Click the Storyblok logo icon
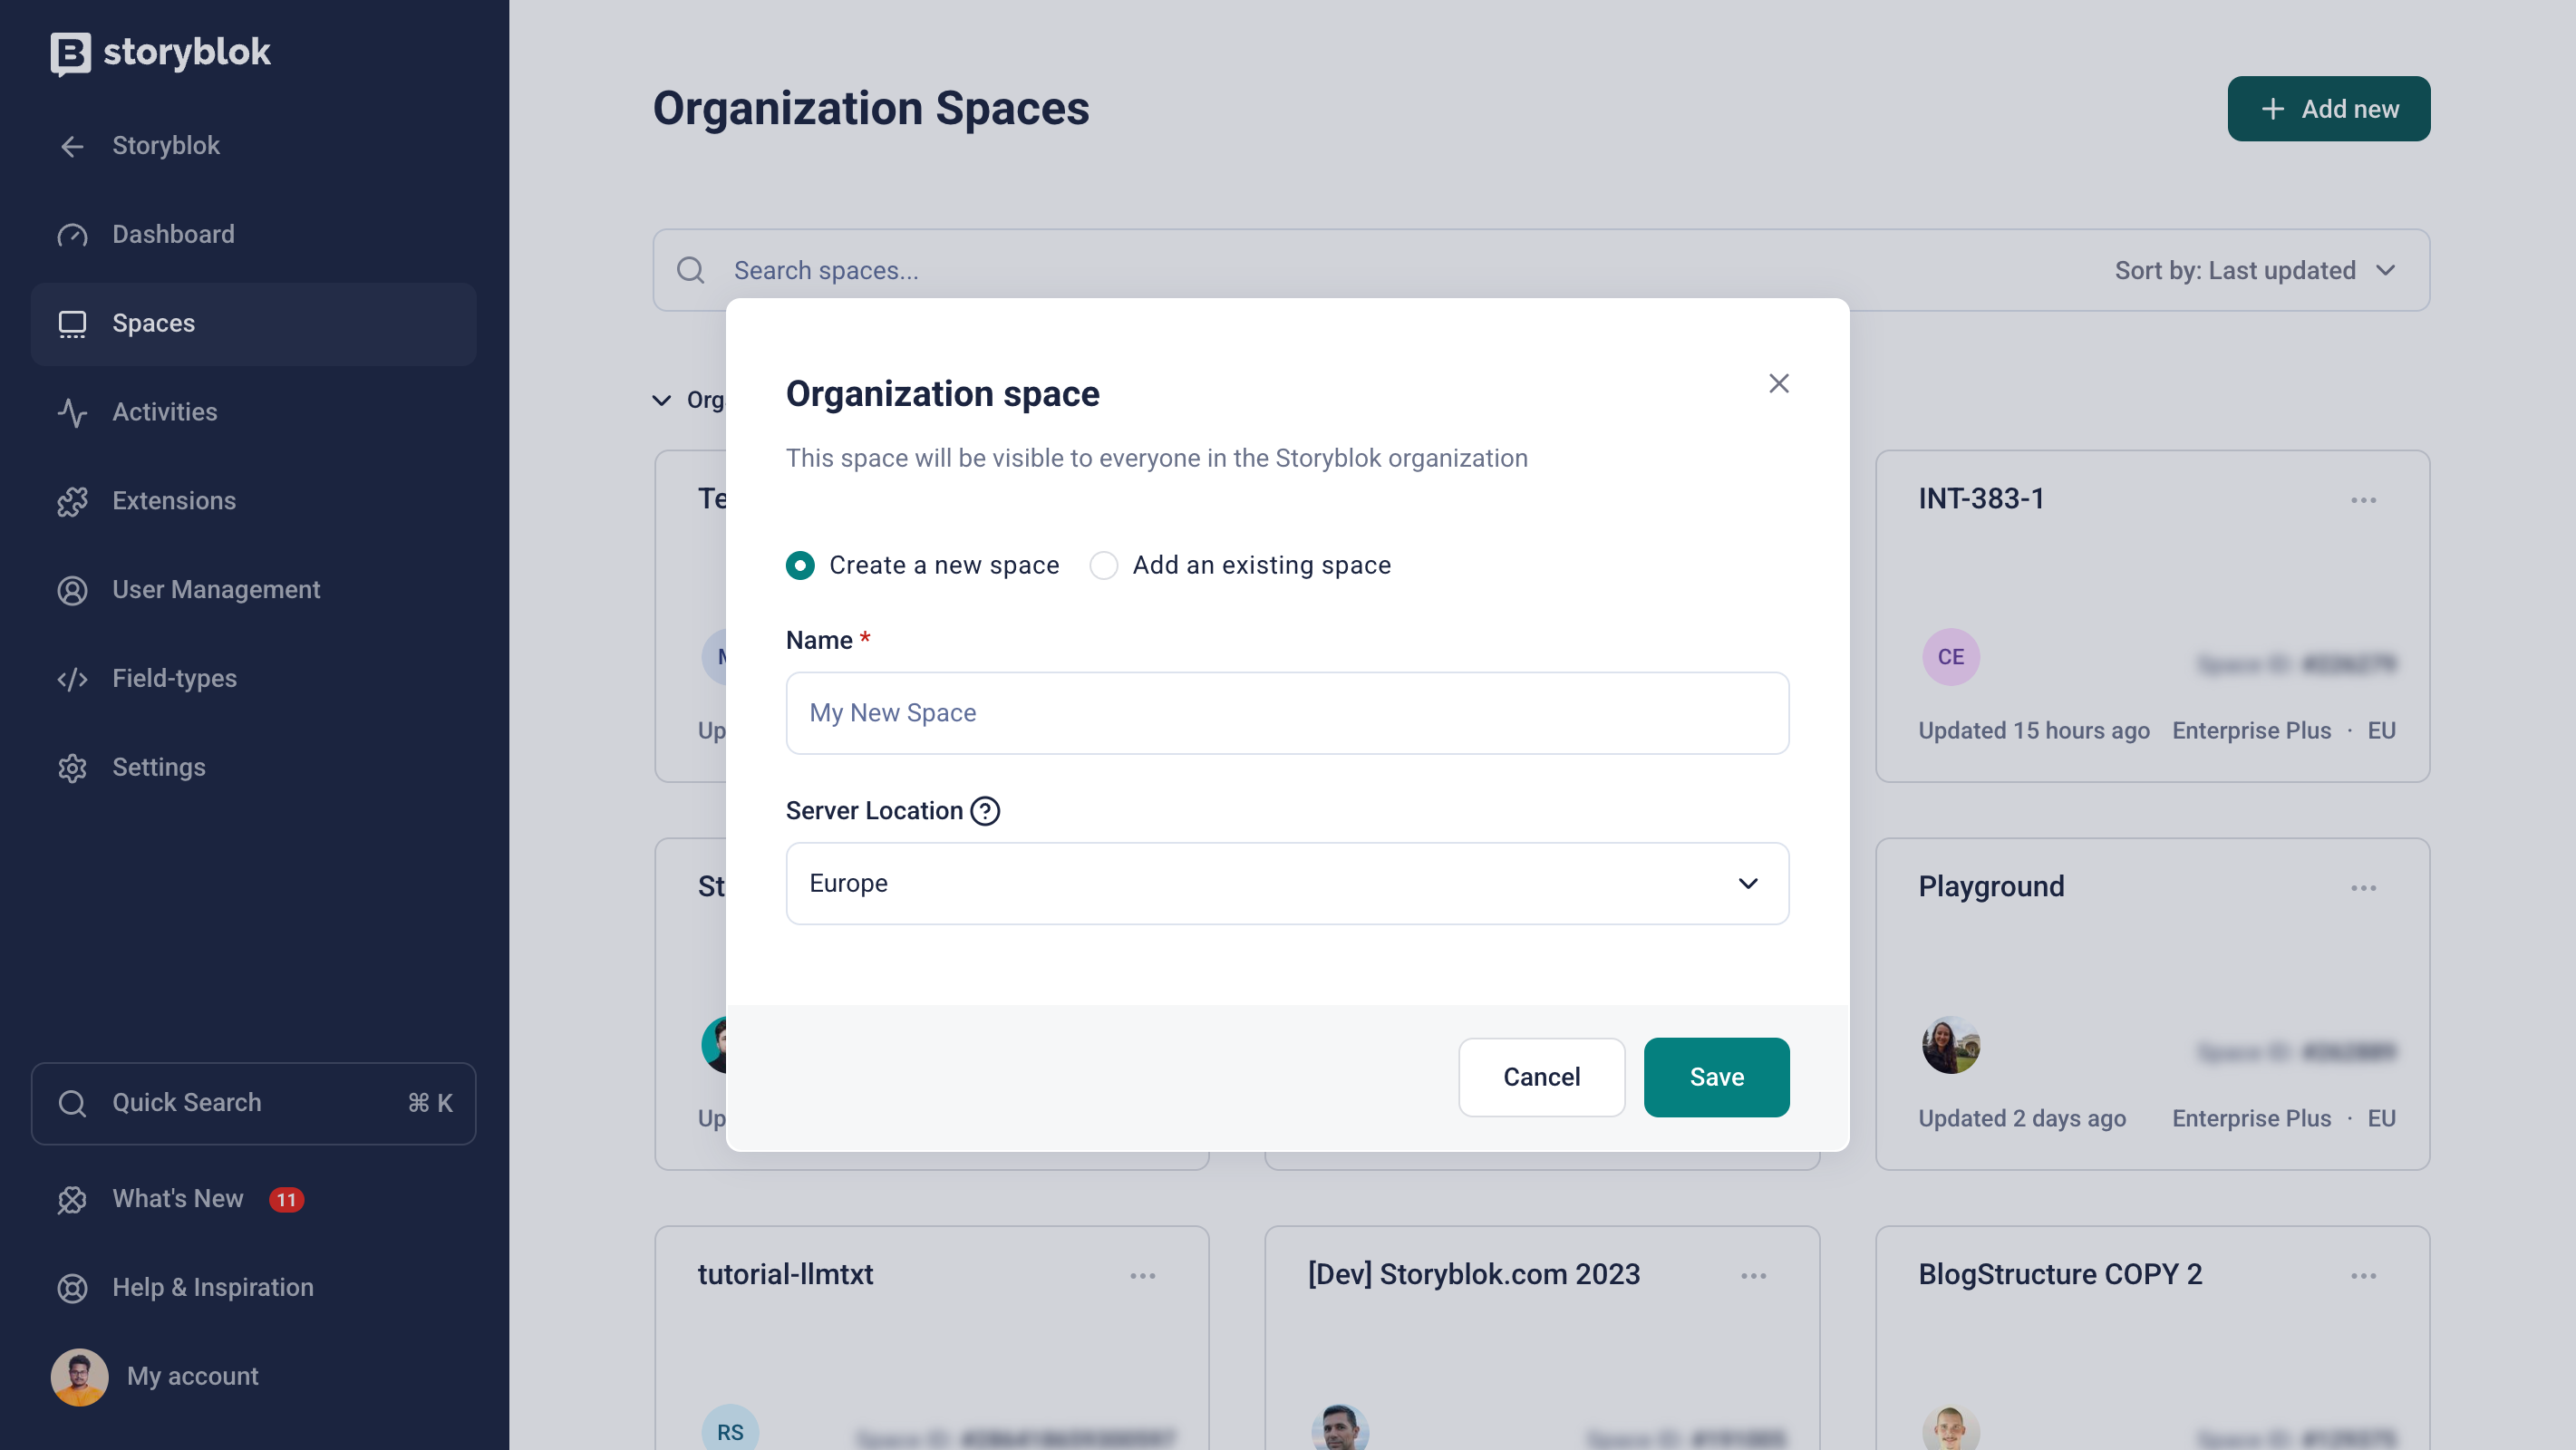The width and height of the screenshot is (2576, 1450). pos(70,52)
